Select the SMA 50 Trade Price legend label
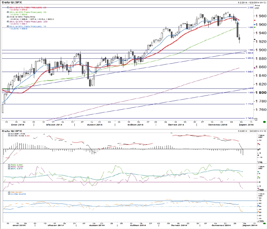267x229 pixels. pyautogui.click(x=28, y=12)
